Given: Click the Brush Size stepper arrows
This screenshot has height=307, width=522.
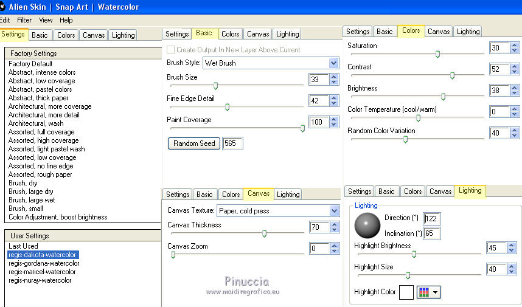Looking at the screenshot, I should 334,79.
